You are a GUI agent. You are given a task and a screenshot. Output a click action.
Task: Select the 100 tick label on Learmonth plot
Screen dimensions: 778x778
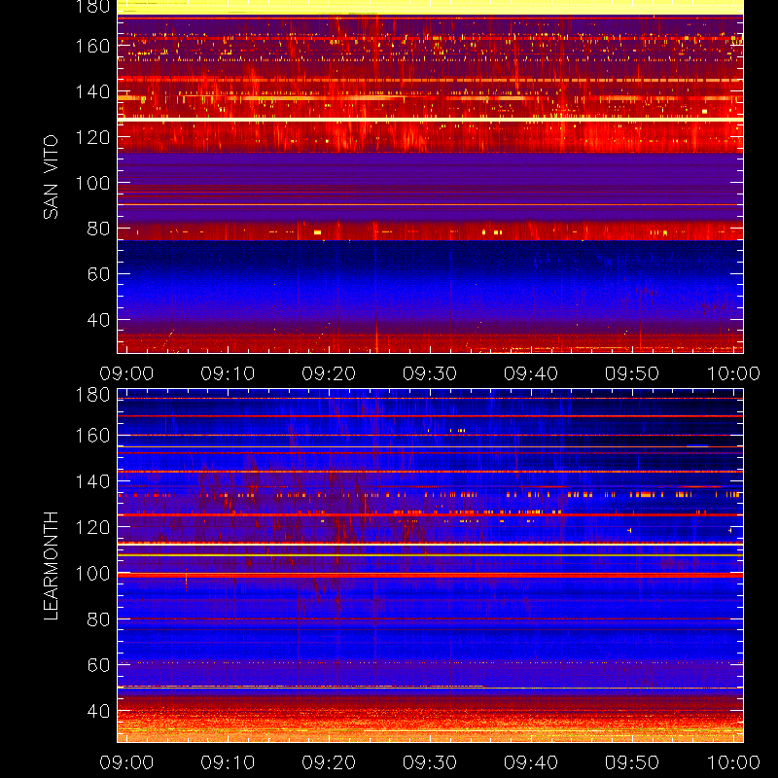(x=92, y=574)
